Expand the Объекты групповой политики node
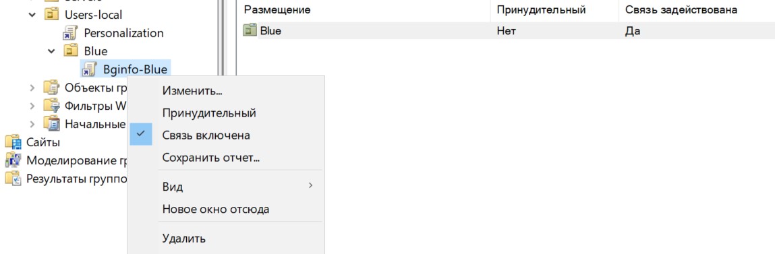This screenshot has height=254, width=775. point(32,88)
